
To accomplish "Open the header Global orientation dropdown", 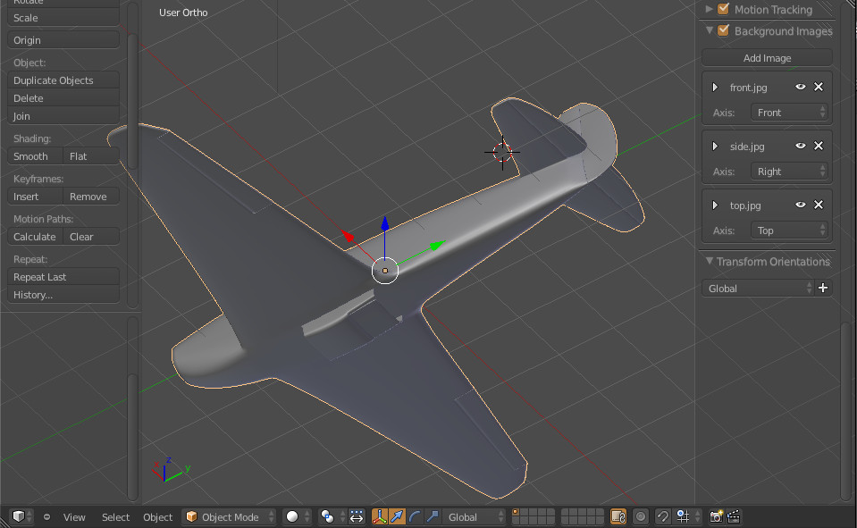I will (475, 516).
